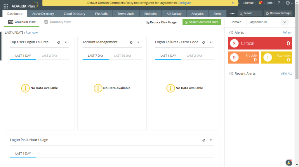The height and width of the screenshot is (167, 299).
Task: Click the Search Archived Data button
Action: 202,22
